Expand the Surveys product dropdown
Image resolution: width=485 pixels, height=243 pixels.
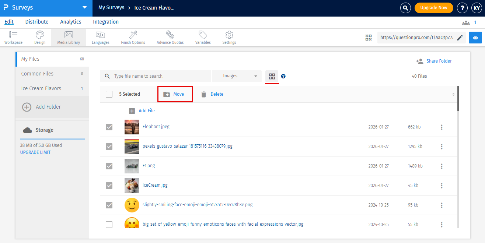[84, 8]
